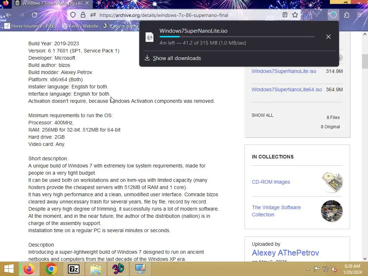Open site security padlock info

(83, 15)
